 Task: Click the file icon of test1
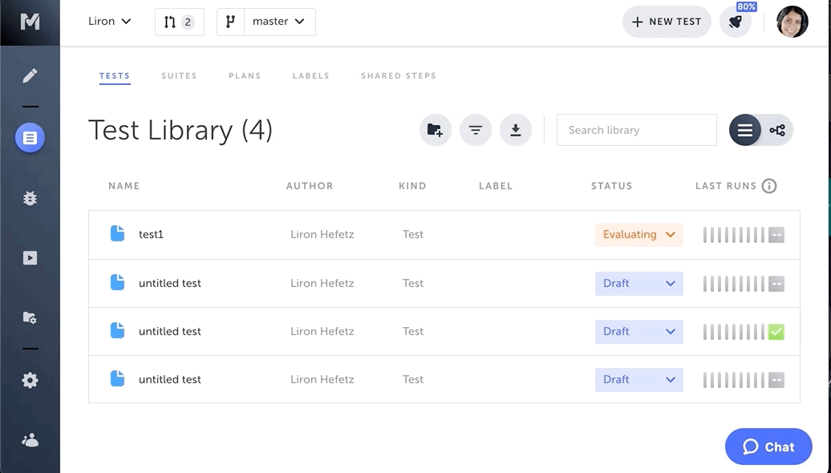(117, 233)
